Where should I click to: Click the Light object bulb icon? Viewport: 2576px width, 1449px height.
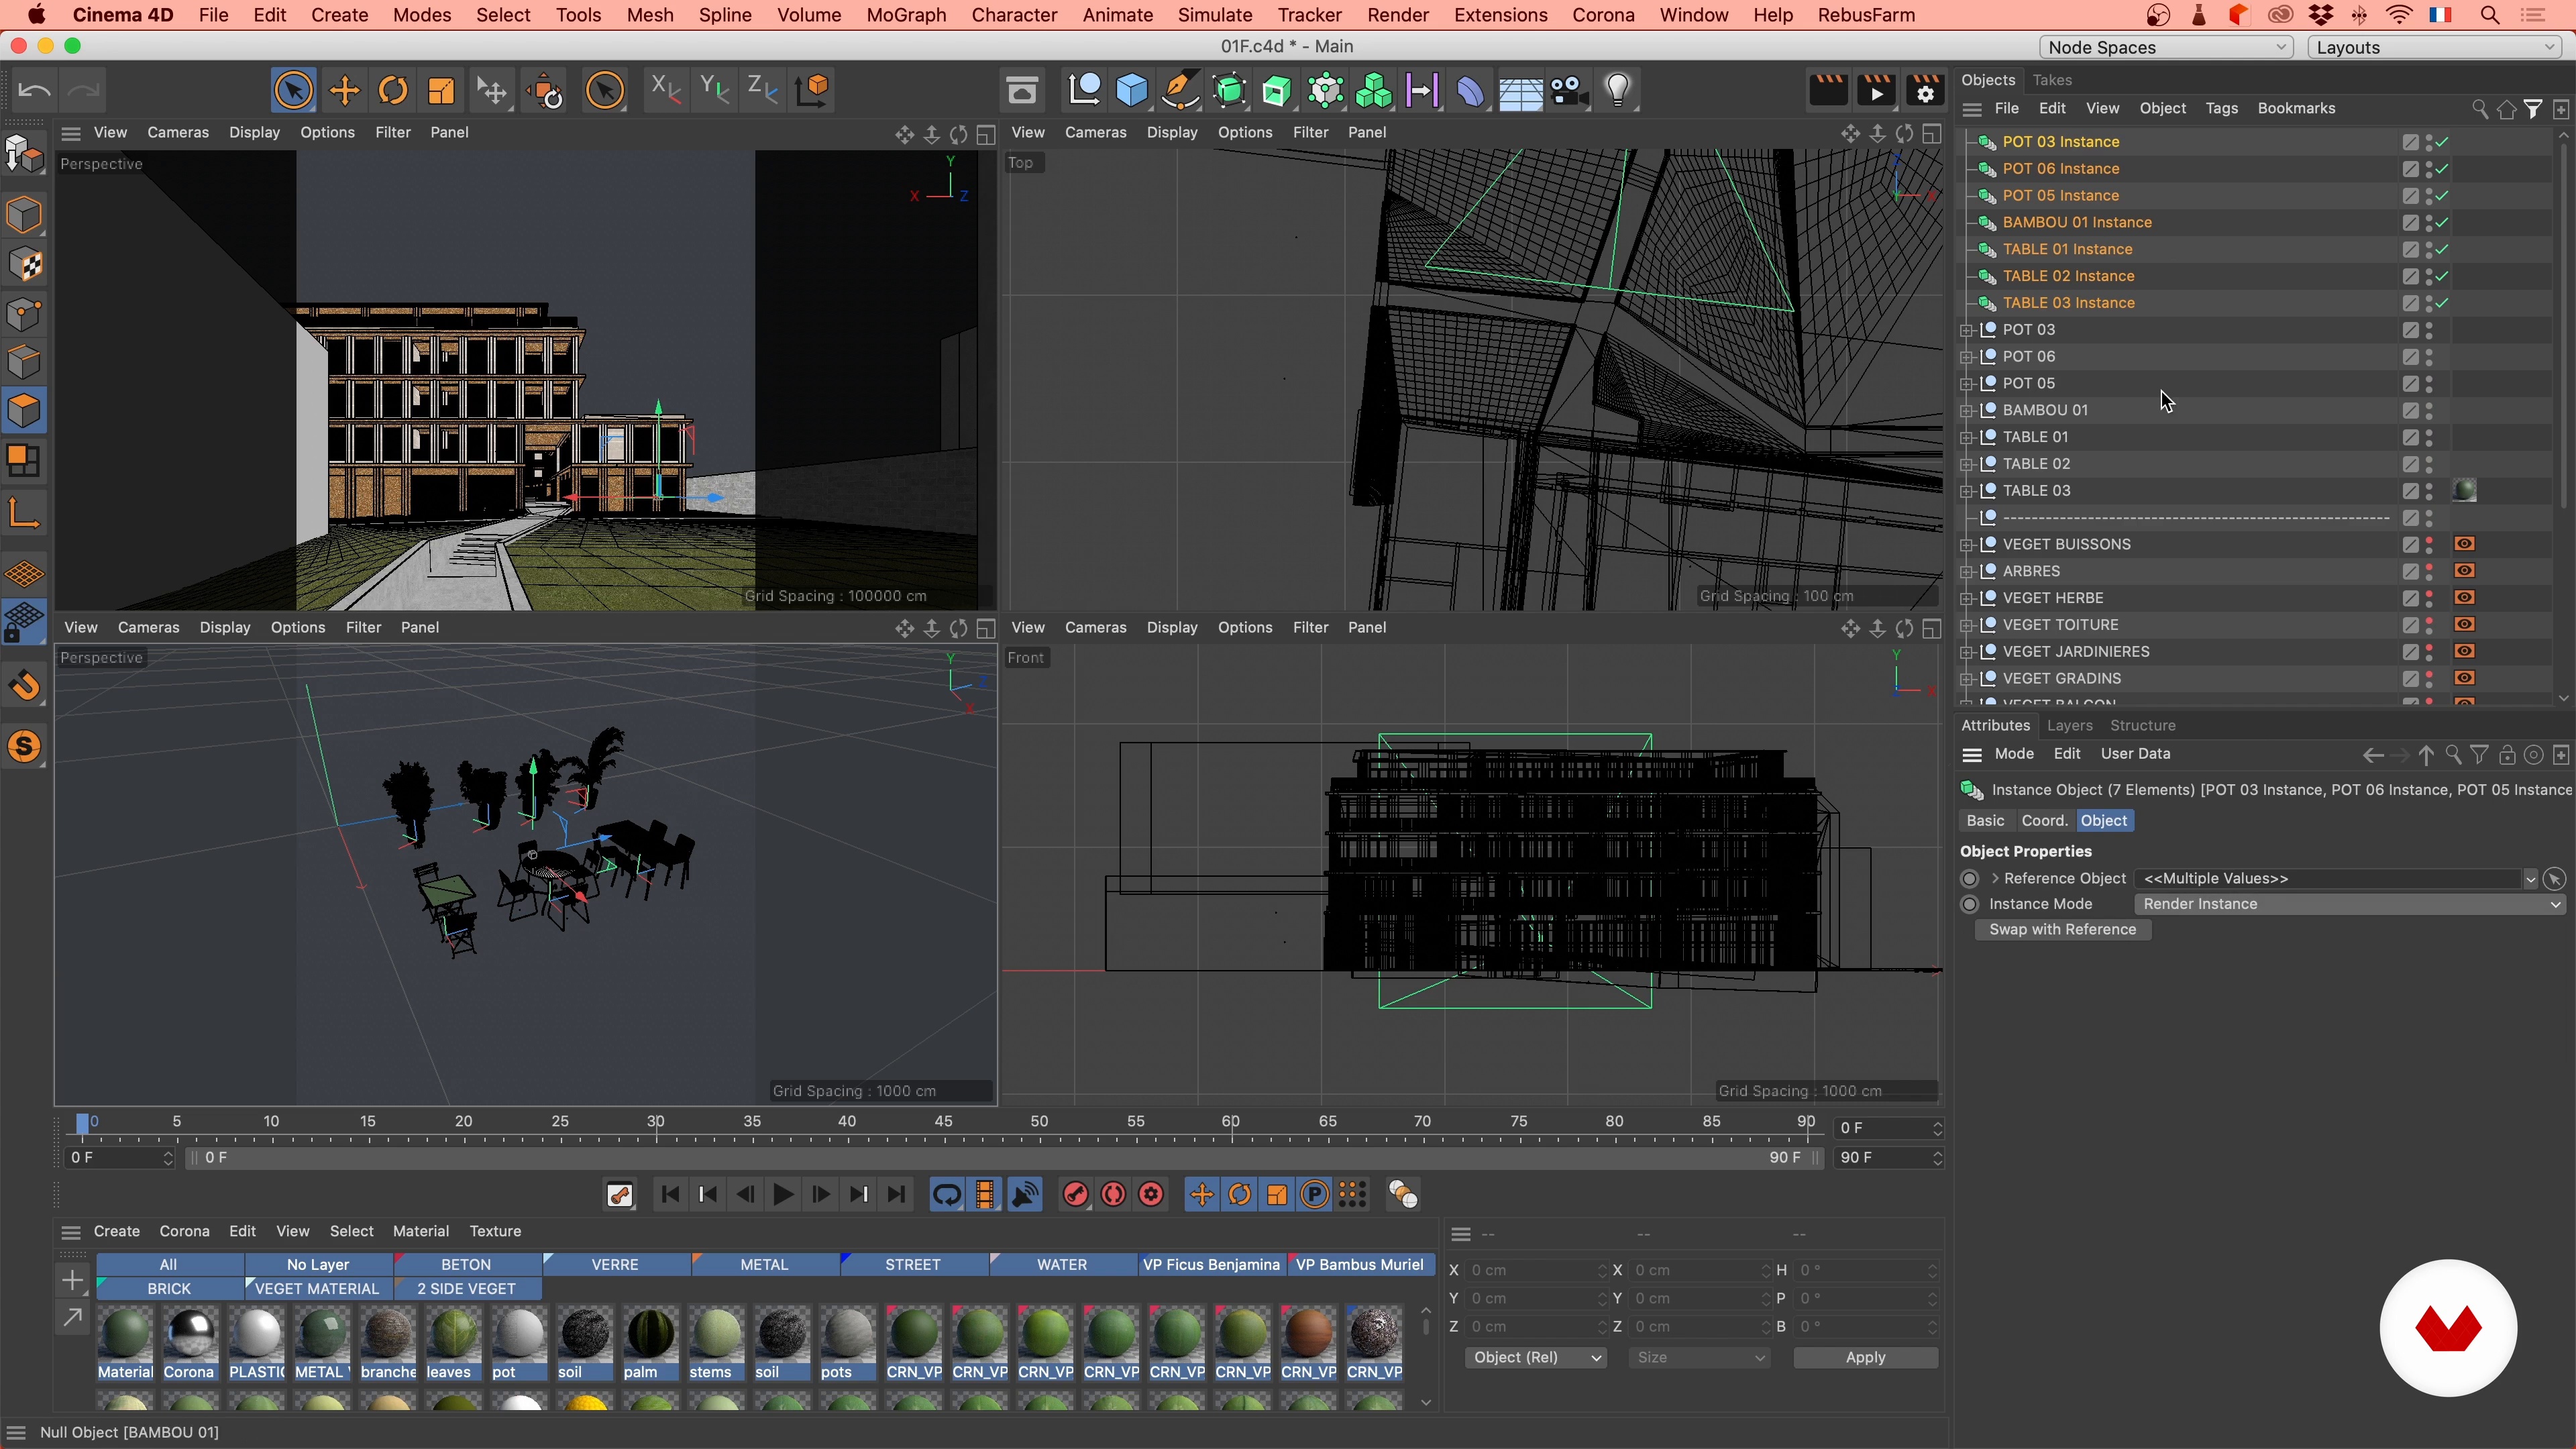1618,91
